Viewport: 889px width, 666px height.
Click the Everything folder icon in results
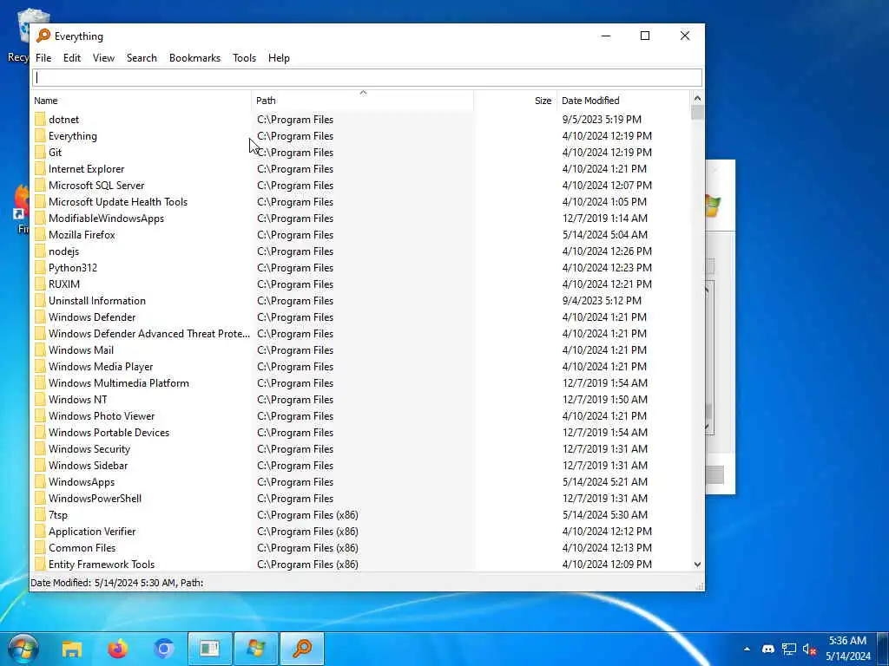(x=40, y=136)
